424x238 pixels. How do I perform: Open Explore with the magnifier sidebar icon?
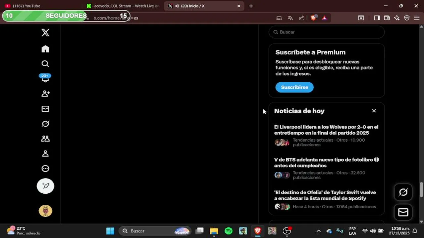[x=45, y=64]
